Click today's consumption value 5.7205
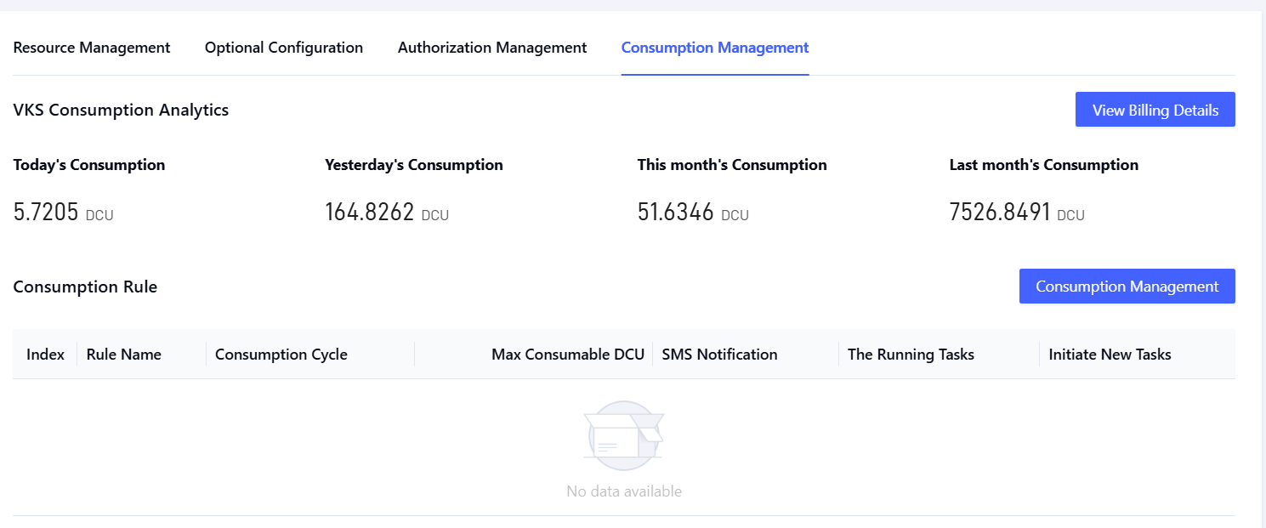Viewport: 1266px width, 528px height. point(48,213)
